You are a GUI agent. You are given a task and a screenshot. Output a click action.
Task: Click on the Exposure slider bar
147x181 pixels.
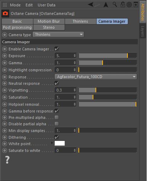click(108, 56)
